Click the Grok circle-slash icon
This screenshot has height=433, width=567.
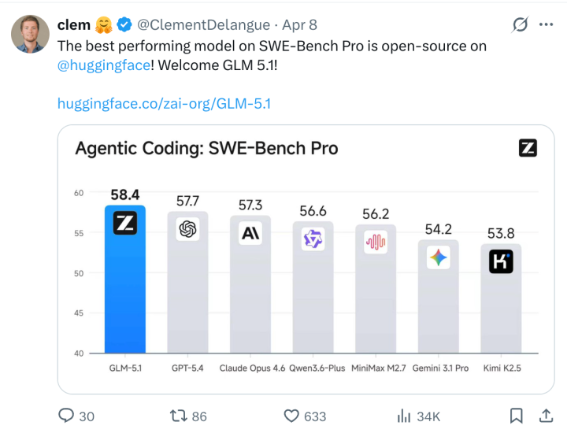(x=520, y=24)
